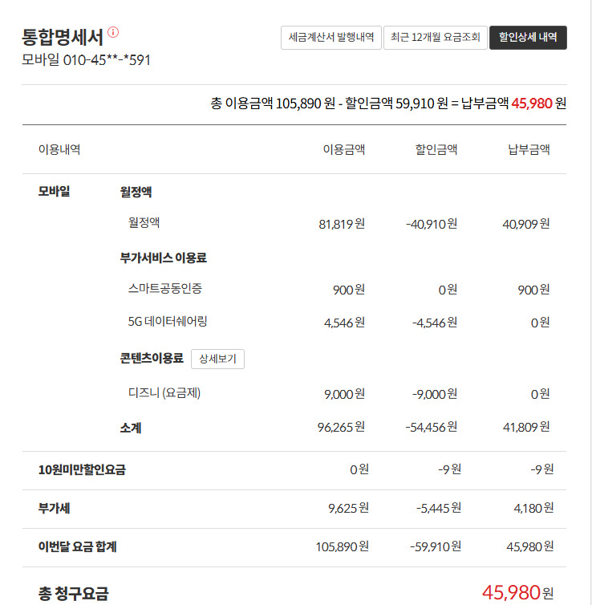The width and height of the screenshot is (592, 605).
Task: Click the 할인금액 column header
Action: point(436,149)
